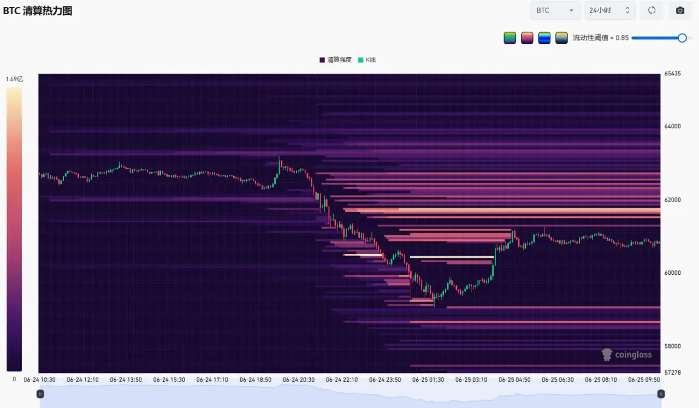Click the 06-24 18:50 time axis label
Viewport: 699px width, 408px height.
click(256, 380)
